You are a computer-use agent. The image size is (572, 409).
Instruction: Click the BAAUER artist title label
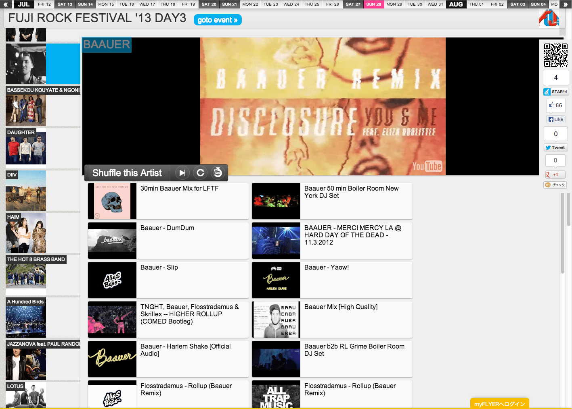point(107,44)
